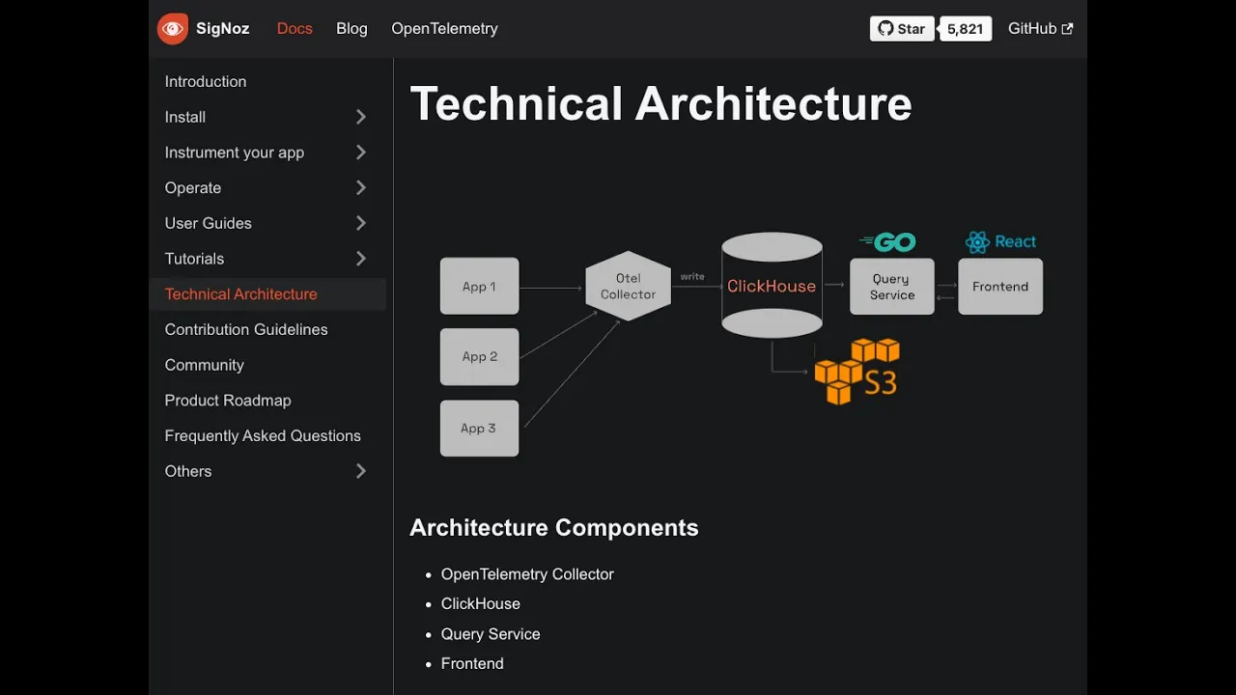The width and height of the screenshot is (1236, 695).
Task: Select the Technical Architecture sidebar item
Action: pyautogui.click(x=267, y=294)
